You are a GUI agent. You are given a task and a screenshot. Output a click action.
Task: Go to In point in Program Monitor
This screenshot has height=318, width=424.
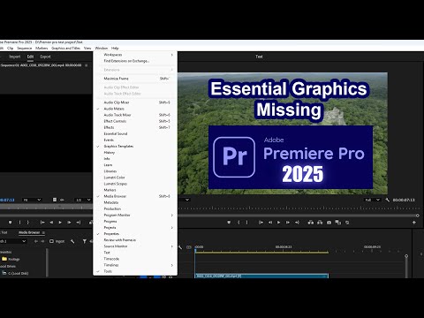coord(261,223)
